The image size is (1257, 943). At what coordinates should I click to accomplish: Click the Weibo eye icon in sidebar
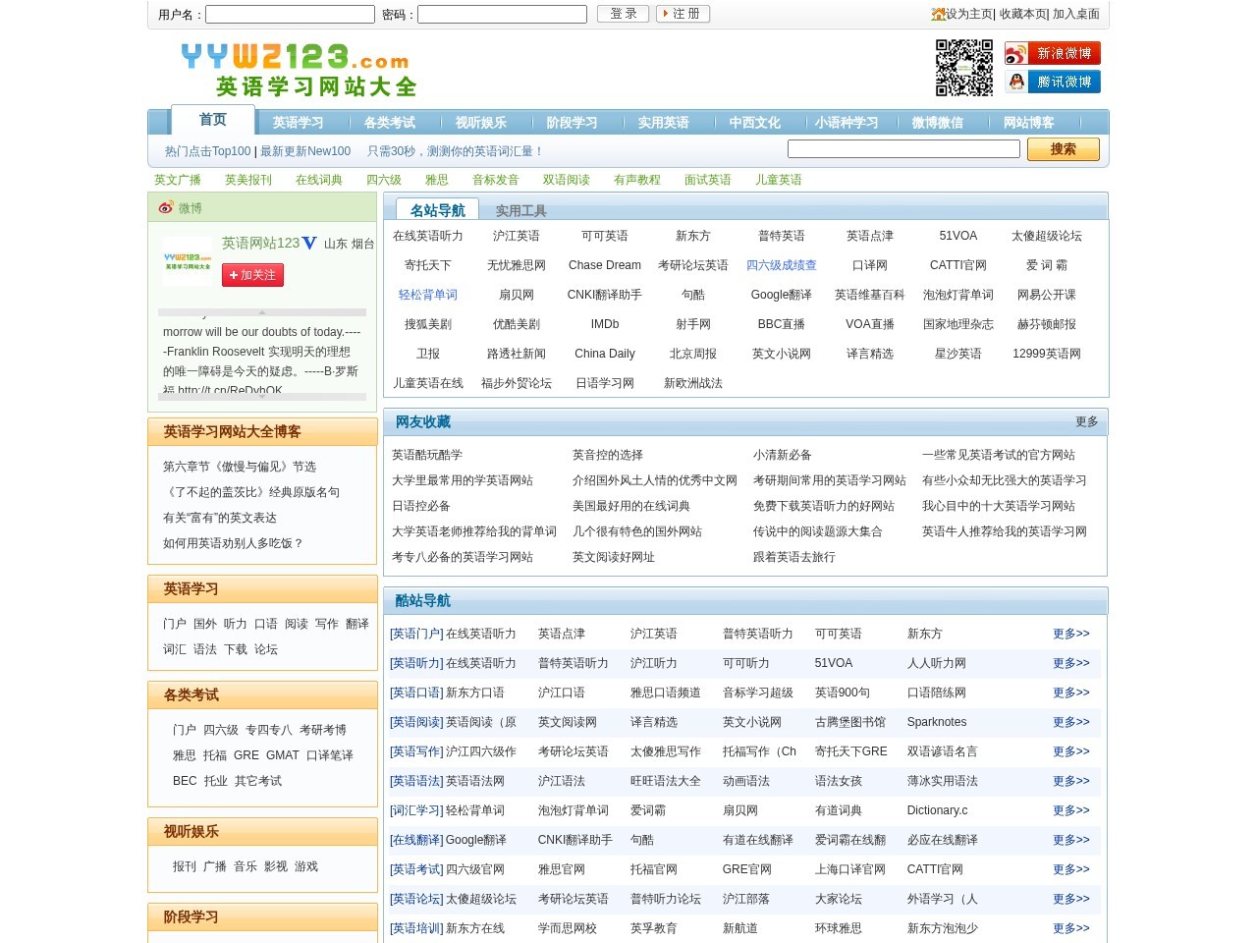(x=166, y=207)
